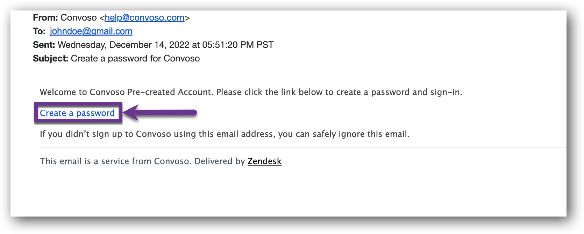Click the word Convoso in subject line

pyautogui.click(x=181, y=59)
